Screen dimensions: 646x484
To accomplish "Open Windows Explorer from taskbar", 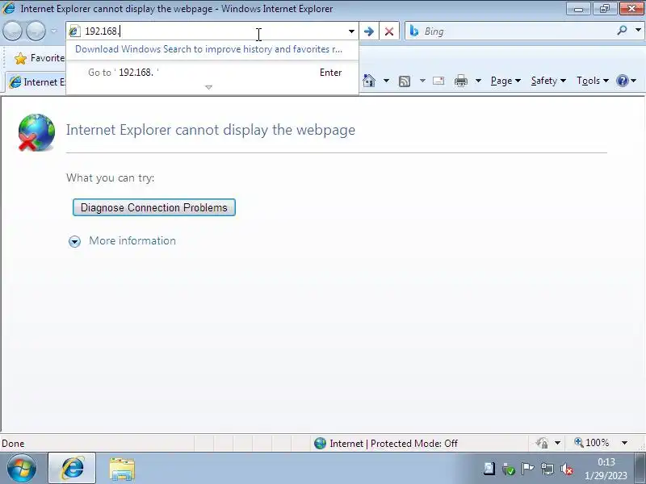I will point(122,469).
